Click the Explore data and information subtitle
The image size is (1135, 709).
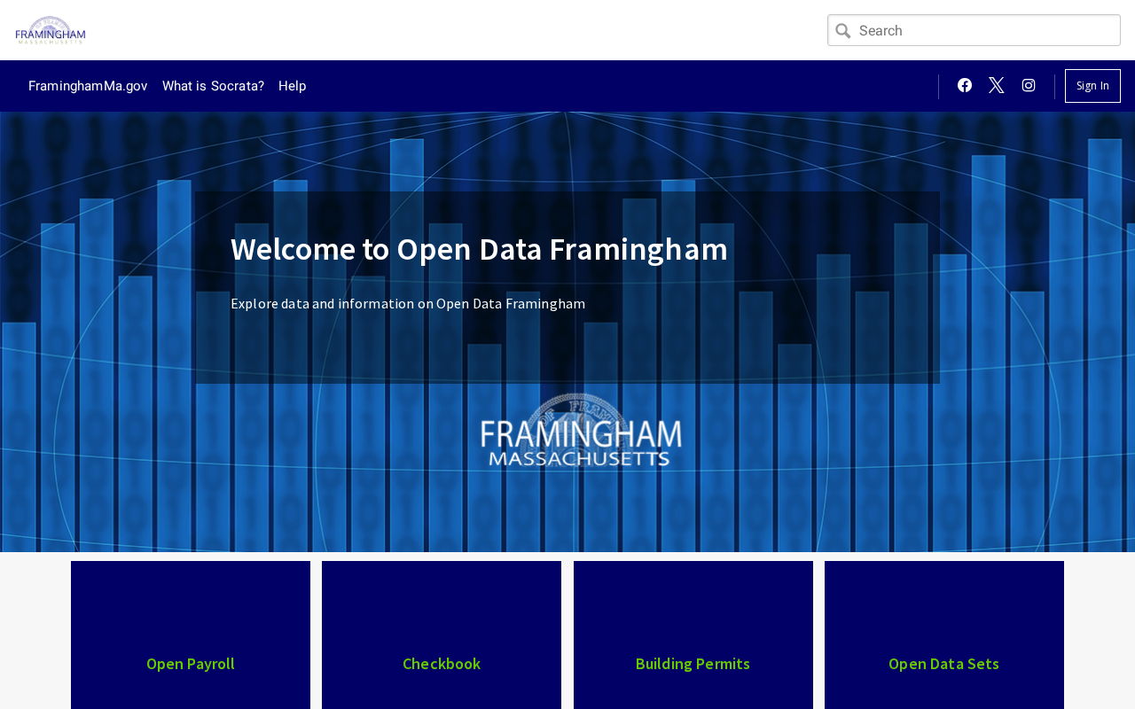408,303
